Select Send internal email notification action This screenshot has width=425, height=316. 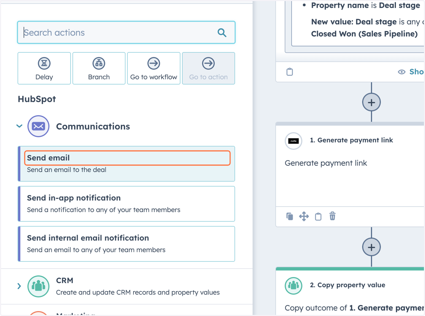pos(126,244)
